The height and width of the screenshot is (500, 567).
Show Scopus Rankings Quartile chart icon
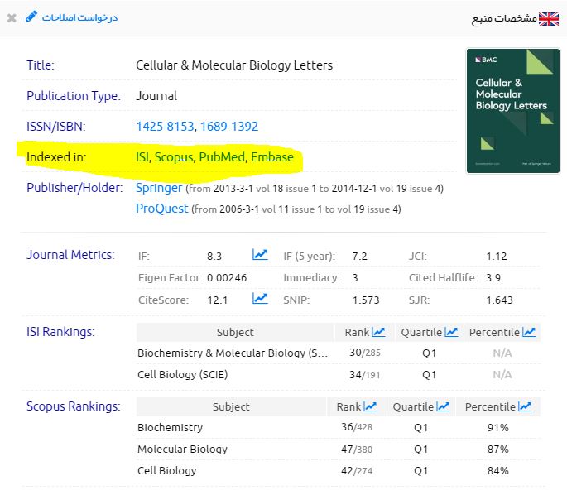[x=444, y=406]
